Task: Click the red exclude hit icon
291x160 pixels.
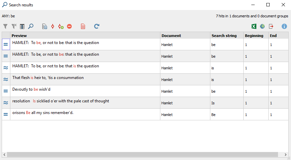Action: (69, 26)
